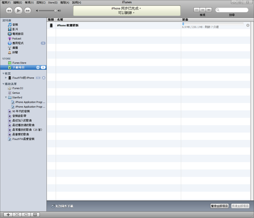Click iPhone device icon in download row
Image resolution: width=254 pixels, height=218 pixels.
click(51, 25)
